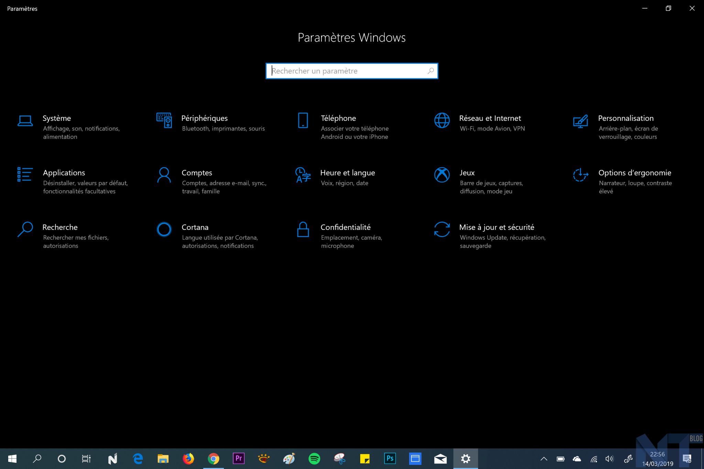
Task: Open Spotify from the taskbar
Action: pos(314,459)
